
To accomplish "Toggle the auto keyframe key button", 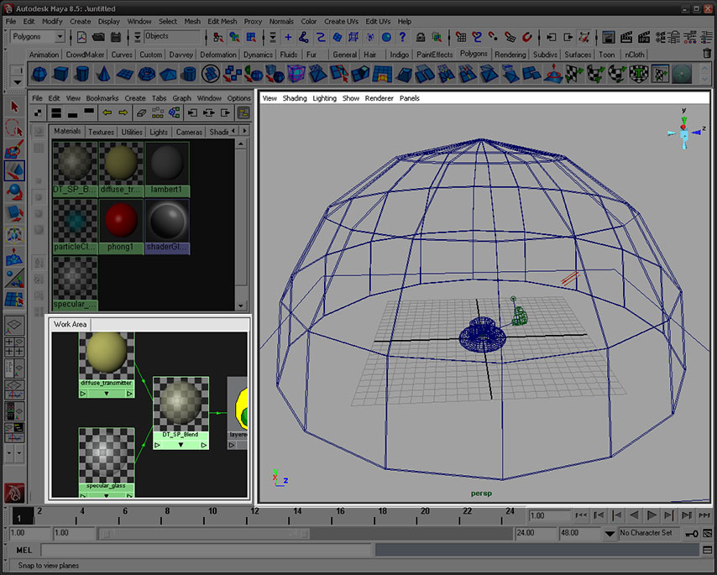I will (x=691, y=533).
